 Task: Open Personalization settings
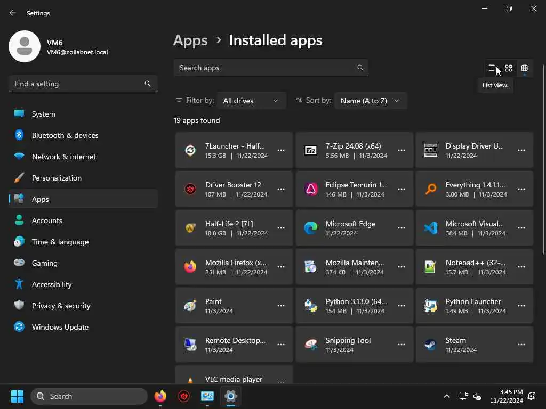pyautogui.click(x=83, y=178)
